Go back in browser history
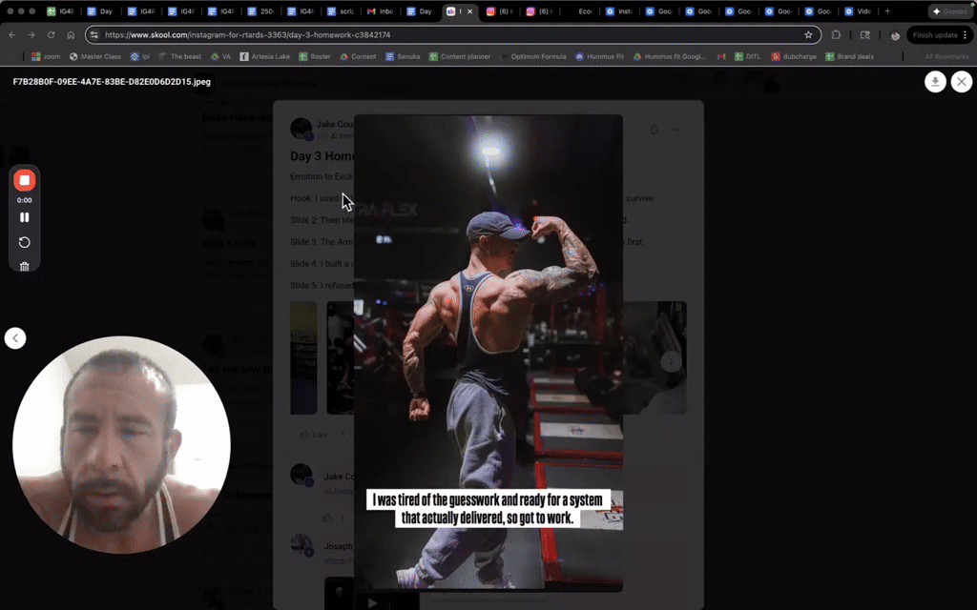 click(11, 35)
